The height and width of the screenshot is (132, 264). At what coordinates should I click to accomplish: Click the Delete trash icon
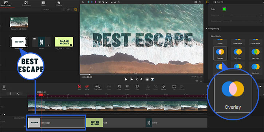[4, 87]
